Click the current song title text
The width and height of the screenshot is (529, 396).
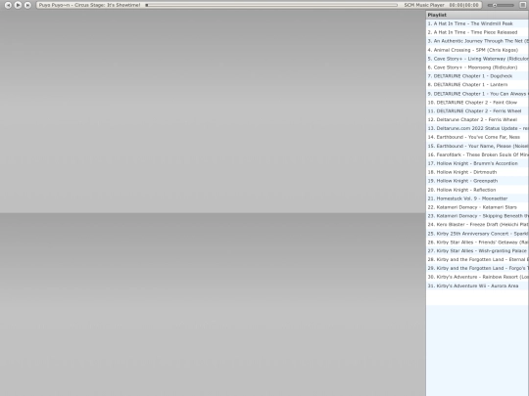[89, 5]
